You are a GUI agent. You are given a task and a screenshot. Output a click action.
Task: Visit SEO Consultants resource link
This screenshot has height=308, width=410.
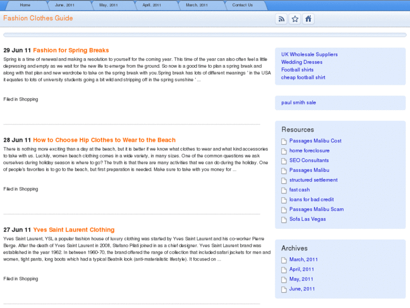[309, 160]
